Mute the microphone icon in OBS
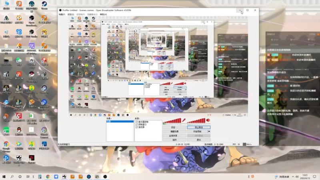Image resolution: width=320 pixels, height=180 pixels. tap(184, 120)
